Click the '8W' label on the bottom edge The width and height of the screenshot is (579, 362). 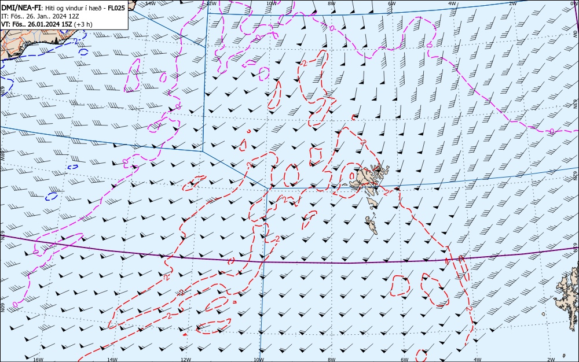click(x=332, y=360)
